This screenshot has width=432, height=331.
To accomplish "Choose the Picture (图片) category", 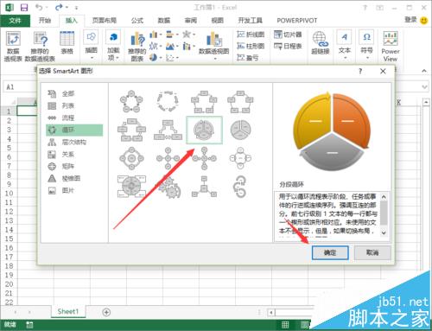I will pos(74,190).
